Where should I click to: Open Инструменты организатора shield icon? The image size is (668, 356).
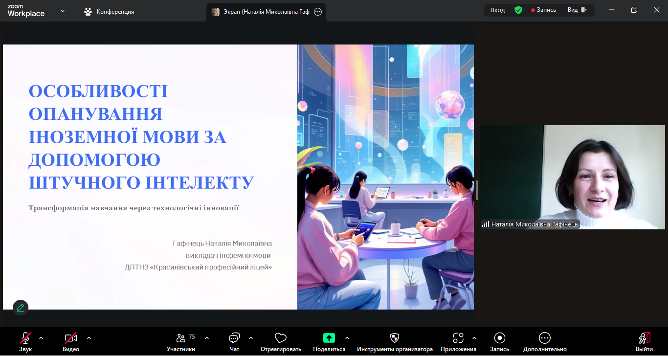tap(395, 338)
